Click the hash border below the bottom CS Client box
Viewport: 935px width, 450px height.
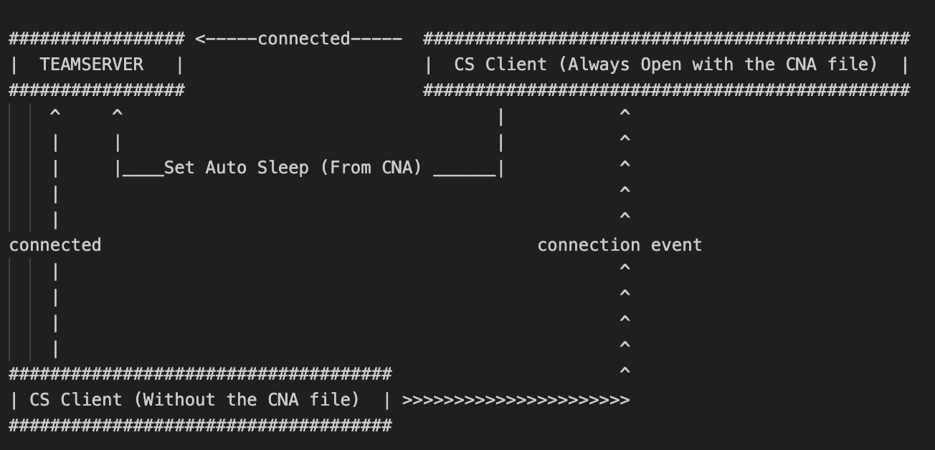tap(200, 426)
